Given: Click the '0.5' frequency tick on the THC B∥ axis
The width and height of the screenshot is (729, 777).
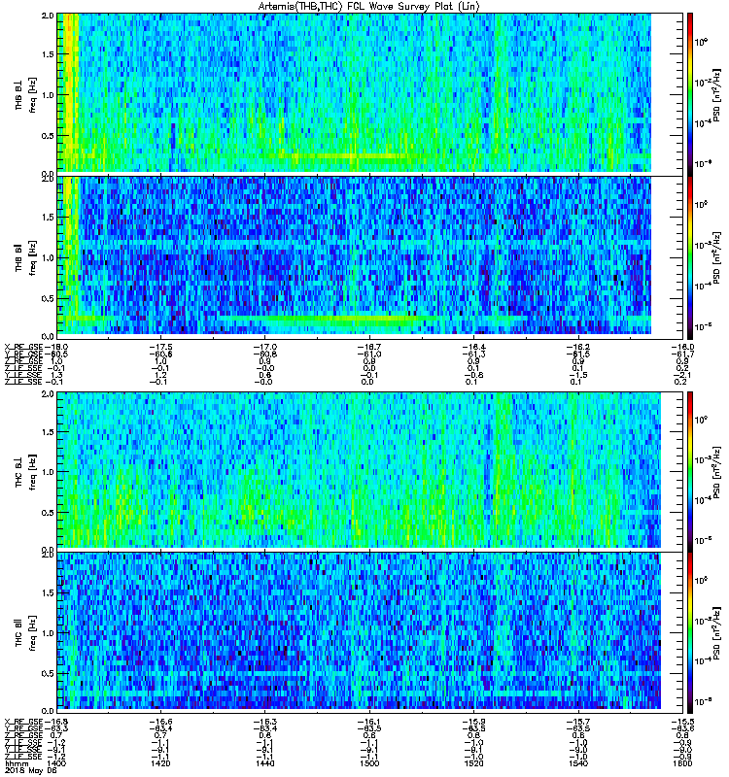Looking at the screenshot, I should (48, 673).
